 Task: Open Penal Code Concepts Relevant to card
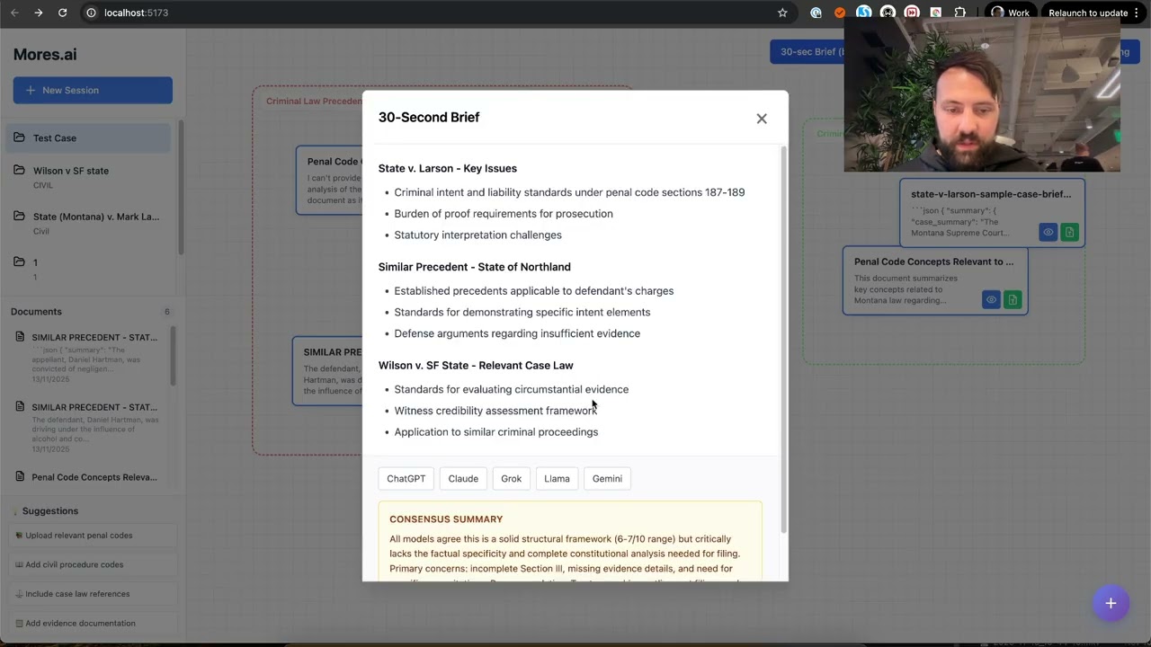(x=934, y=280)
